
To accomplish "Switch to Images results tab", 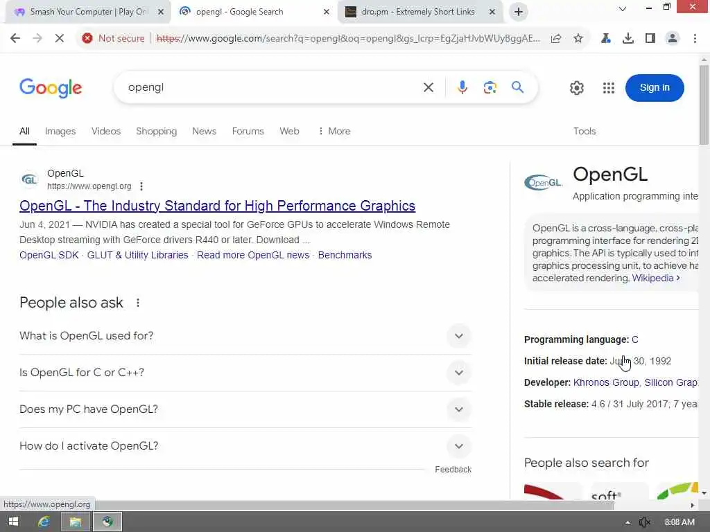I will click(60, 131).
